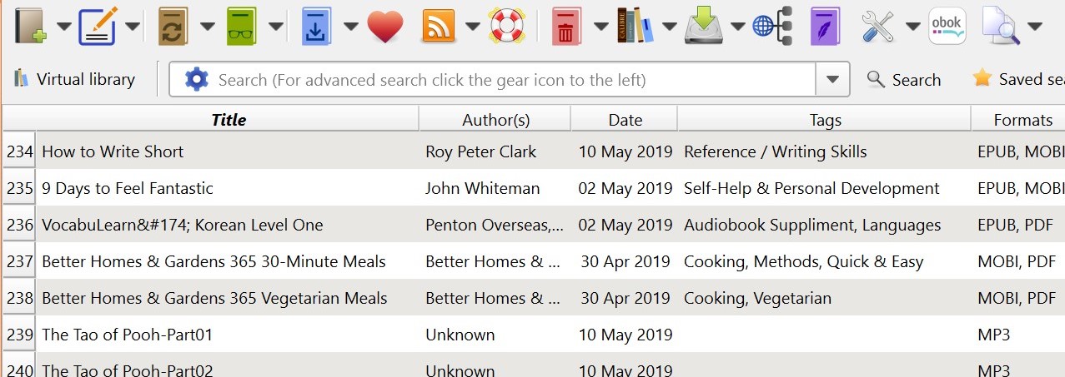Image resolution: width=1065 pixels, height=377 pixels.
Task: Open the Fetch news RSS icon
Action: click(439, 27)
